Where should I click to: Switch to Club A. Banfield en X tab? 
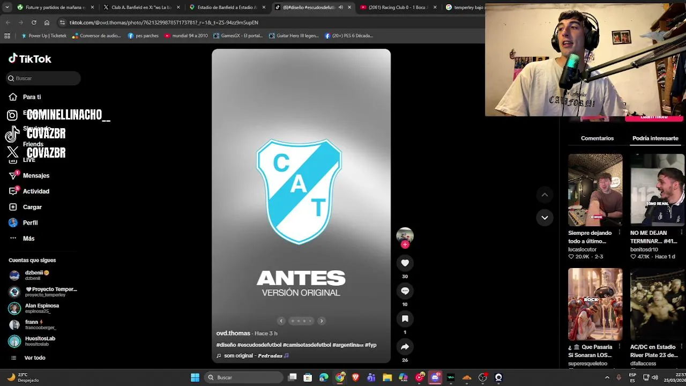[x=141, y=8]
